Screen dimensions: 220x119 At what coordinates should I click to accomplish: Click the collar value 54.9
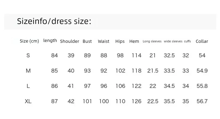pyautogui.click(x=202, y=71)
